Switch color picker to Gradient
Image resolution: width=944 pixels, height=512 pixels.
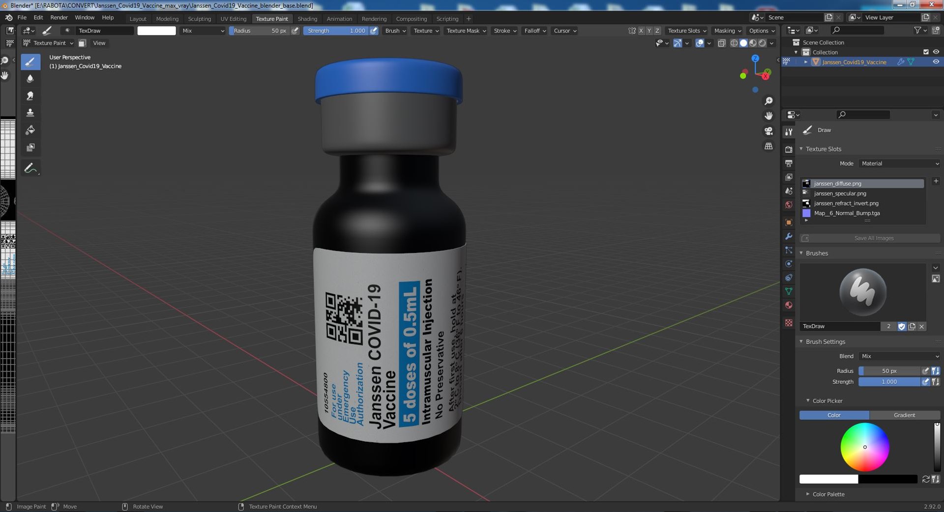coord(905,415)
